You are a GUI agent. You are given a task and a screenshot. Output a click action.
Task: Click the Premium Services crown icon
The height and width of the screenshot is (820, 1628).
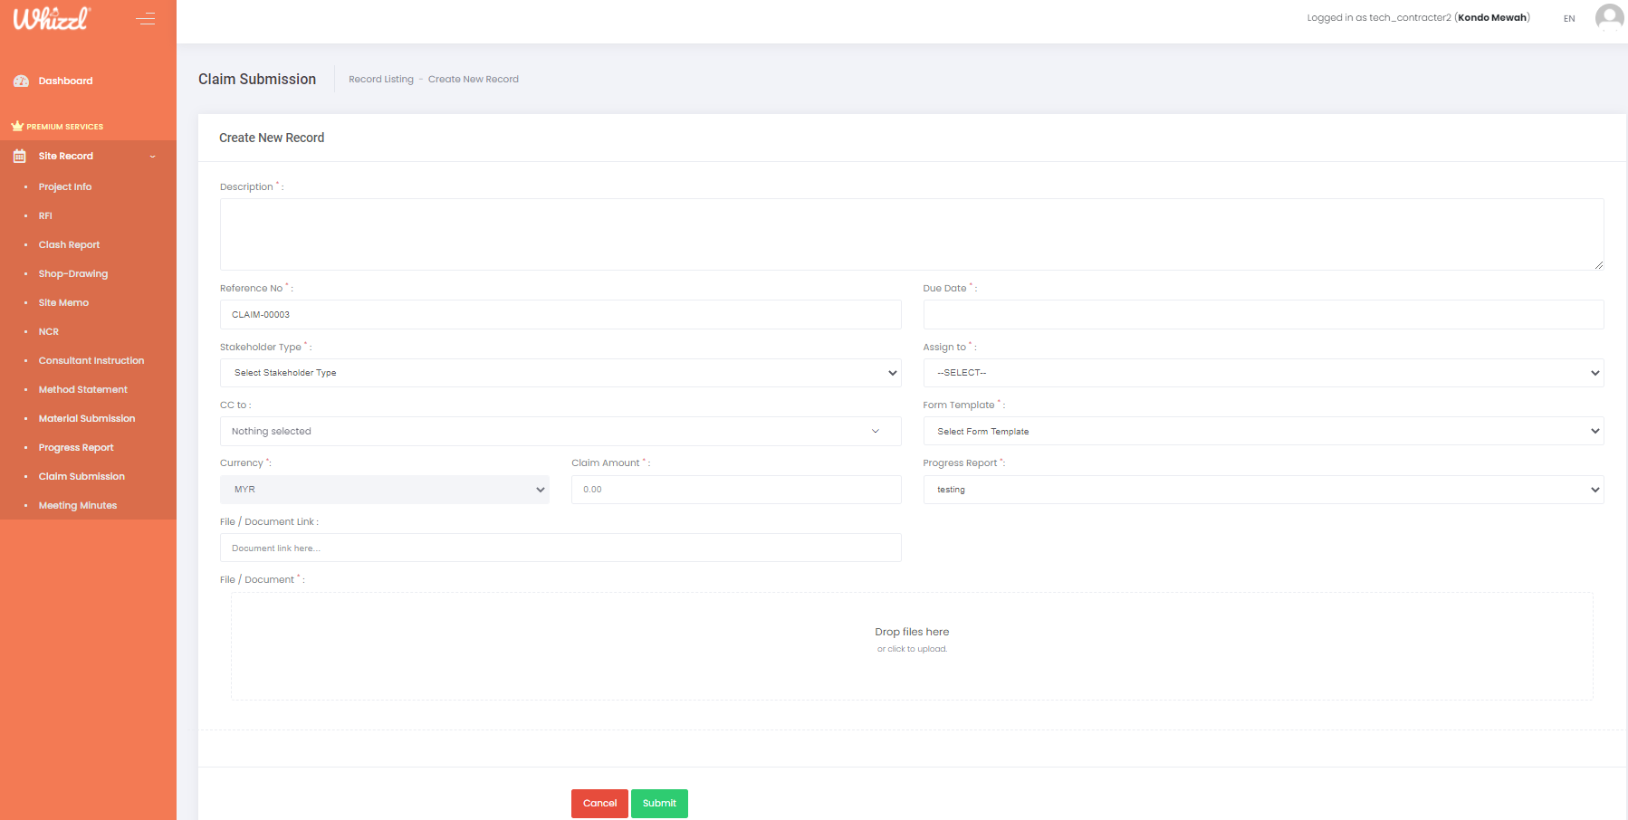point(17,127)
